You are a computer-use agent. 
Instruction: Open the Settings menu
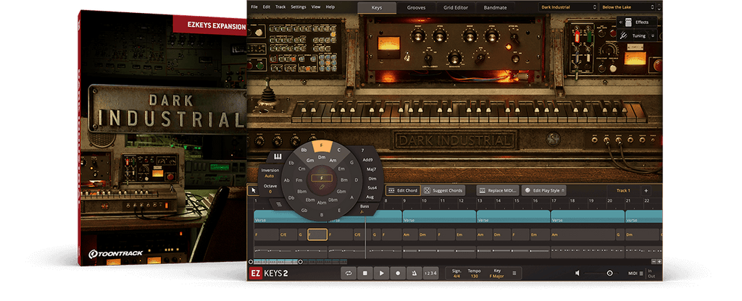click(x=298, y=7)
